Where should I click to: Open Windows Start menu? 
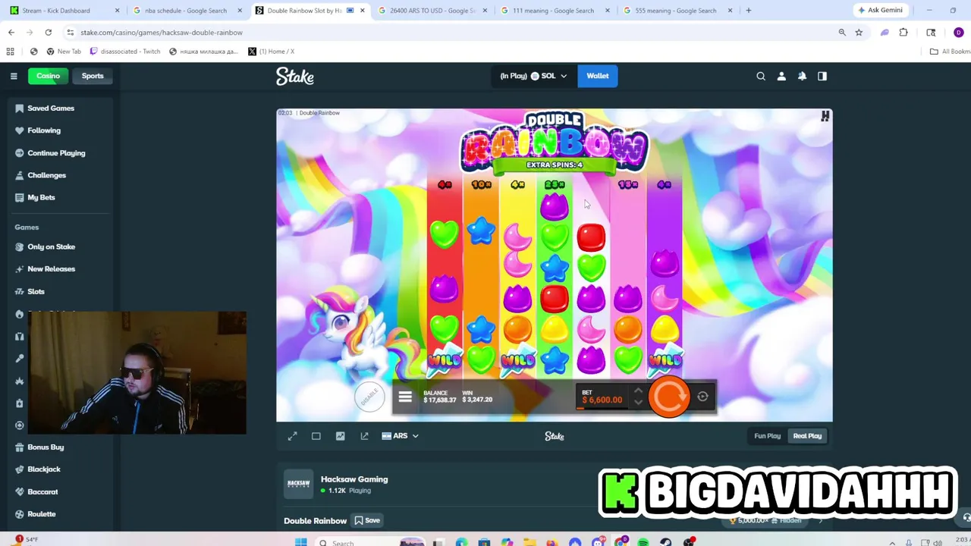(x=300, y=542)
